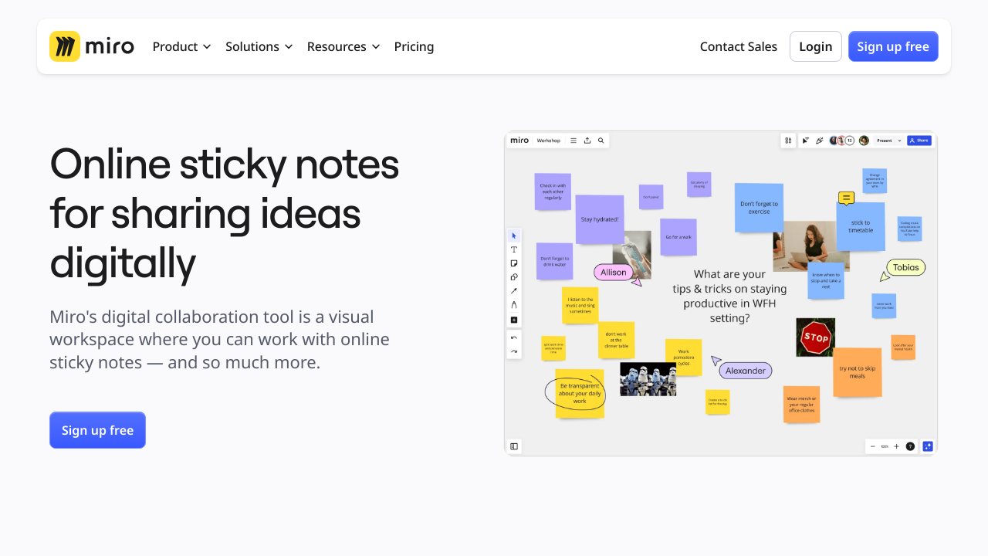
Task: Expand the Solutions dropdown menu
Action: (259, 46)
